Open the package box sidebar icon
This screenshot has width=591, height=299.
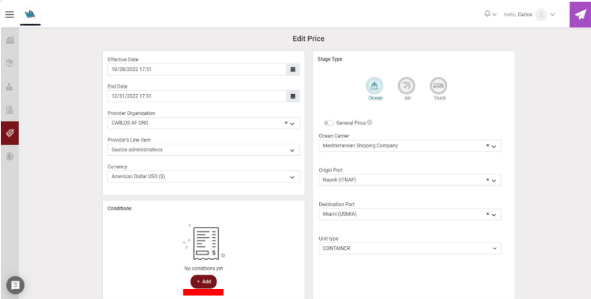(10, 63)
